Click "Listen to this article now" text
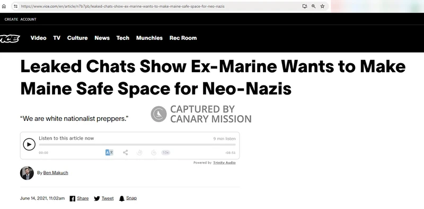This screenshot has width=424, height=209. [x=66, y=138]
